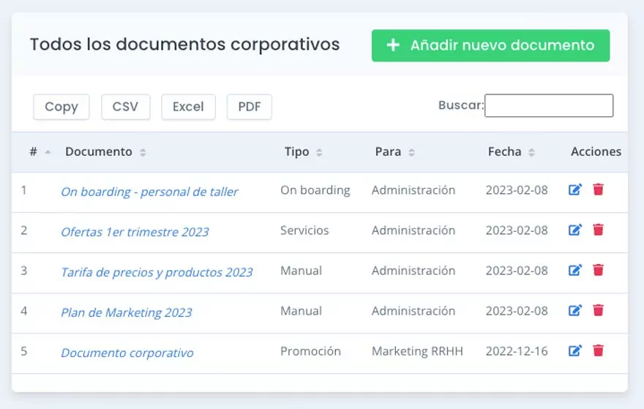Viewport: 644px width, 409px height.
Task: Open Plan de Marketing 2023 document
Action: (126, 312)
